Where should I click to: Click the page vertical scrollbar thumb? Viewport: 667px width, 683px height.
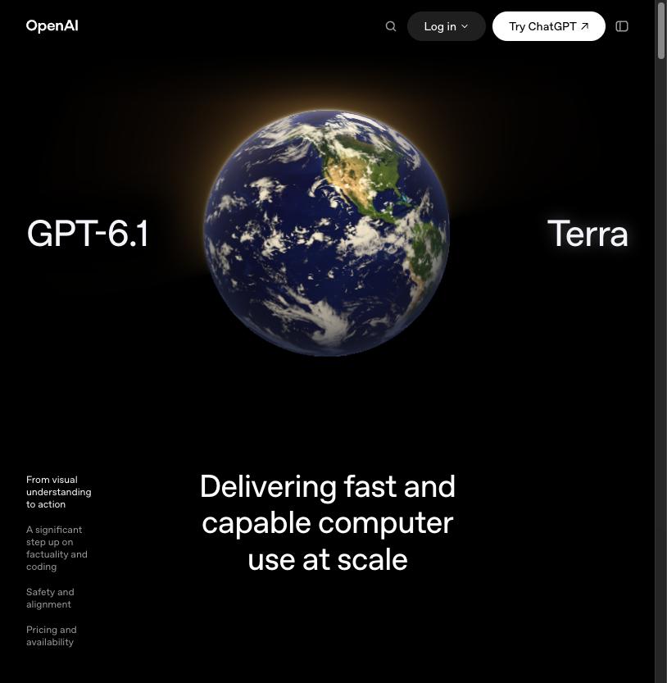click(661, 30)
